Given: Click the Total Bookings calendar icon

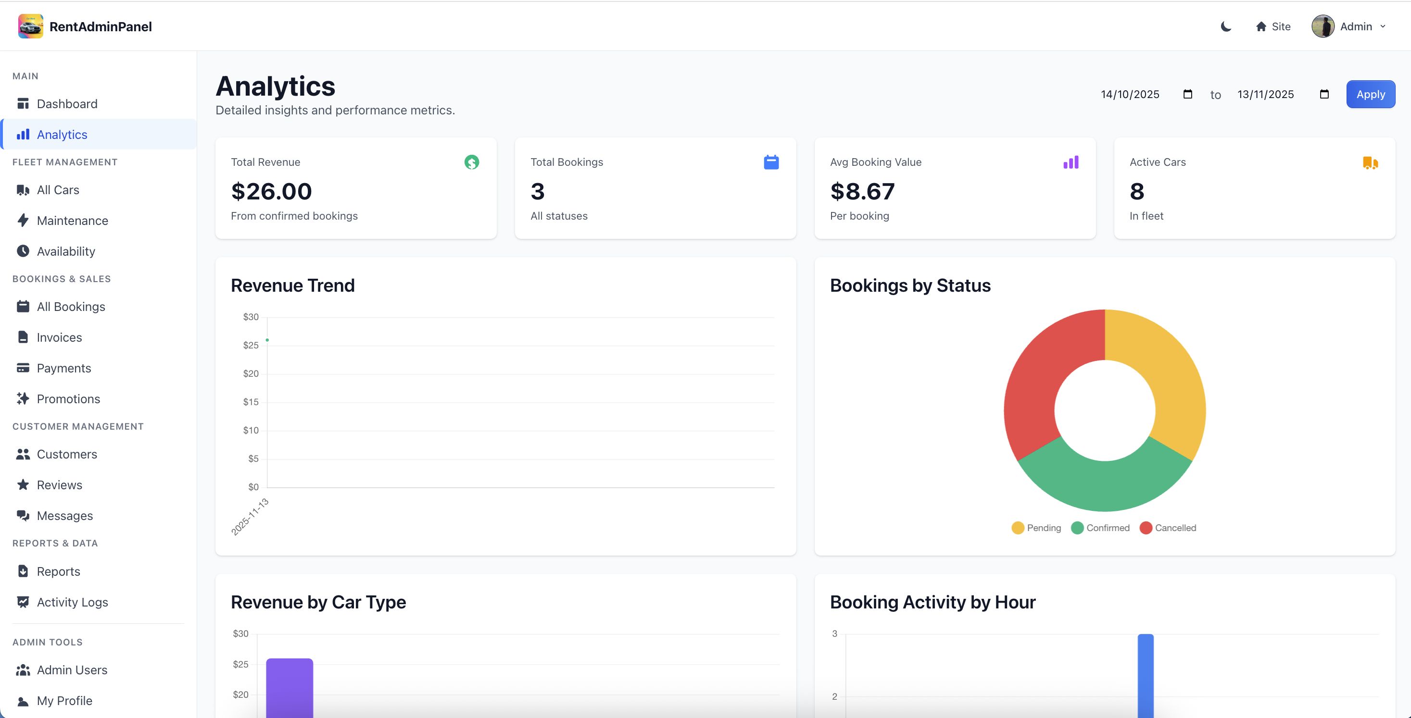Looking at the screenshot, I should [x=771, y=162].
